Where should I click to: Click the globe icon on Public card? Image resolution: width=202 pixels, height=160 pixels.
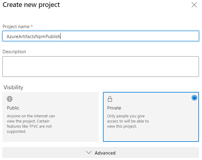10,99
